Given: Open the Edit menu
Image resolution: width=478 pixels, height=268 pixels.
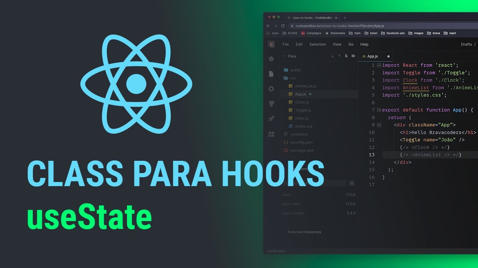Looking at the screenshot, I should [299, 44].
